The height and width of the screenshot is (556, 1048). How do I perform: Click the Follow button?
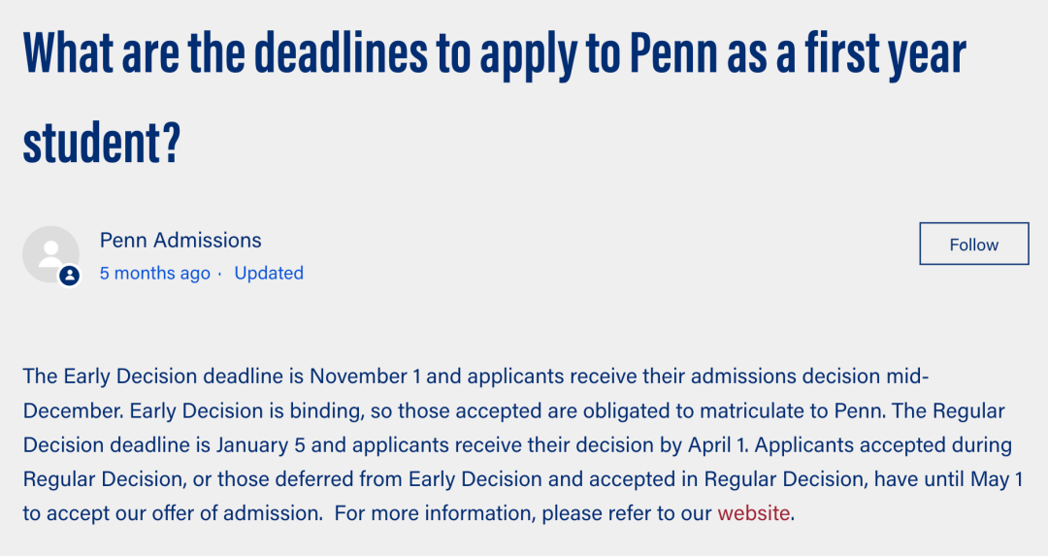click(x=974, y=244)
